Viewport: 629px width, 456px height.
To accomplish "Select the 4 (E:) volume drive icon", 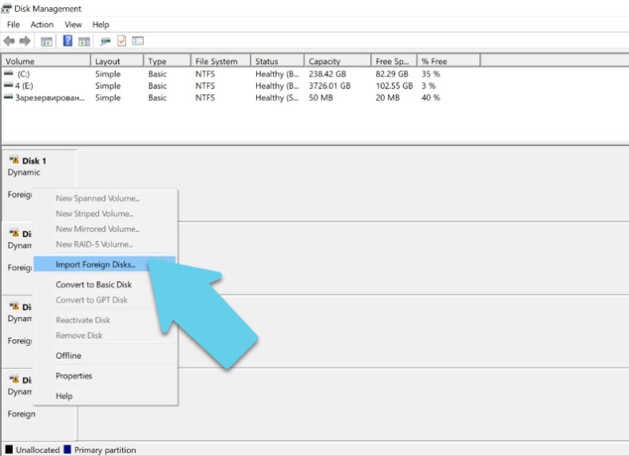I will (x=9, y=85).
